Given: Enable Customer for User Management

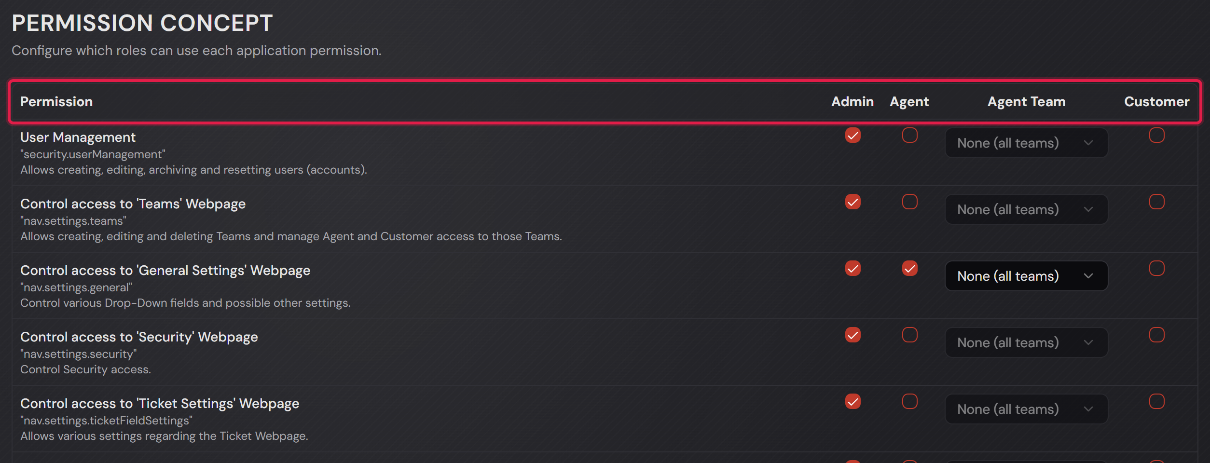Looking at the screenshot, I should coord(1156,136).
